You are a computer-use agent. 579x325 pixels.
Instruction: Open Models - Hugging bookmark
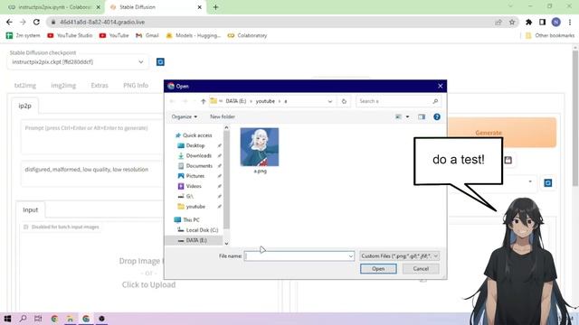click(193, 35)
